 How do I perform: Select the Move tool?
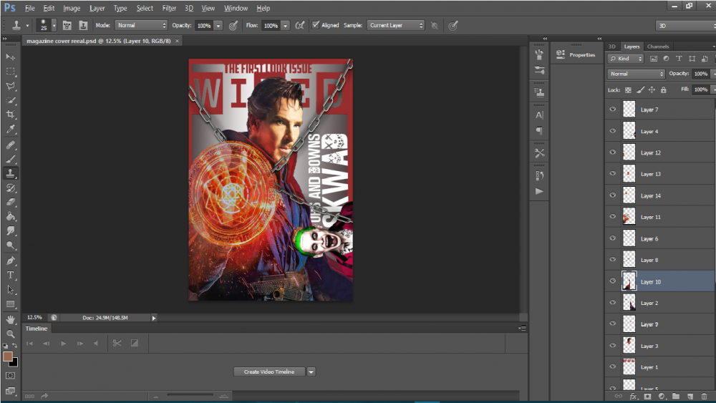(11, 57)
